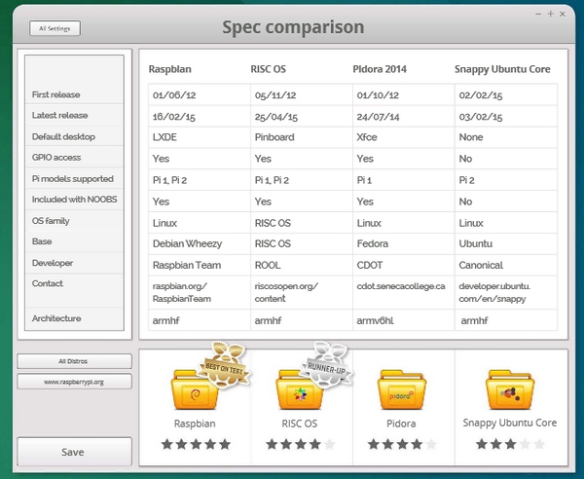This screenshot has width=584, height=479.
Task: Select Pi models supported in sidebar
Action: coord(75,179)
